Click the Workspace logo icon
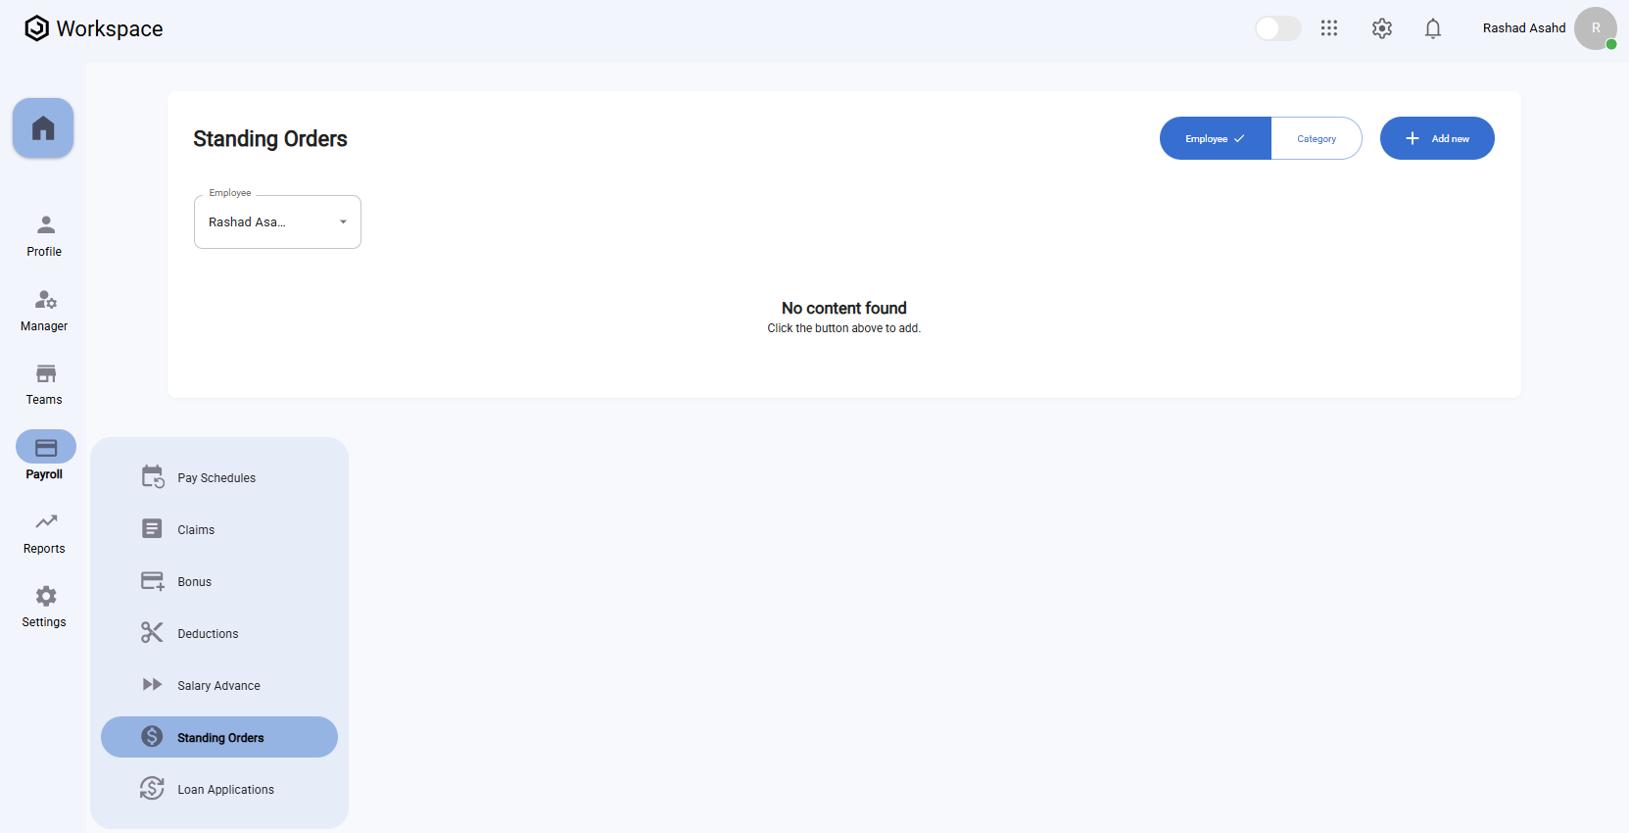1629x833 pixels. coord(37,28)
